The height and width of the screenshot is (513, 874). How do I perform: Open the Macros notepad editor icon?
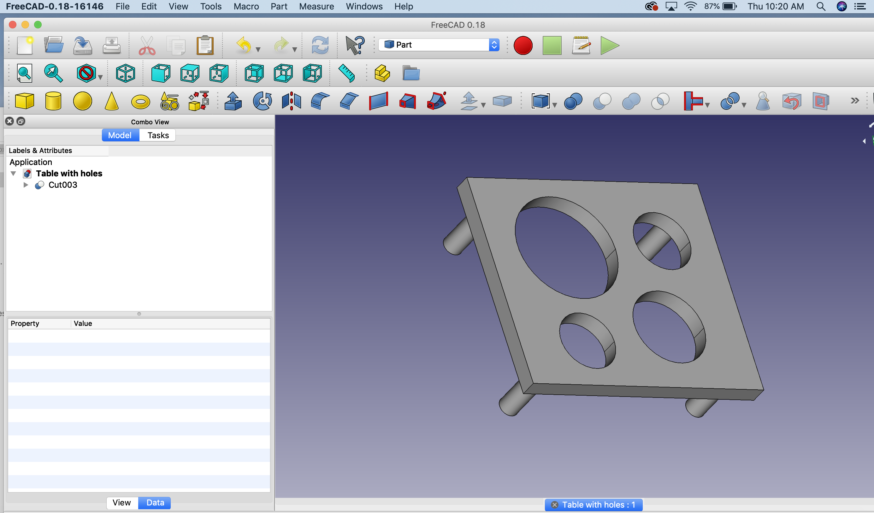[x=581, y=45]
